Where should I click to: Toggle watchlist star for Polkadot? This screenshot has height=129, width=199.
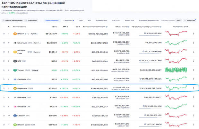coord(4,97)
